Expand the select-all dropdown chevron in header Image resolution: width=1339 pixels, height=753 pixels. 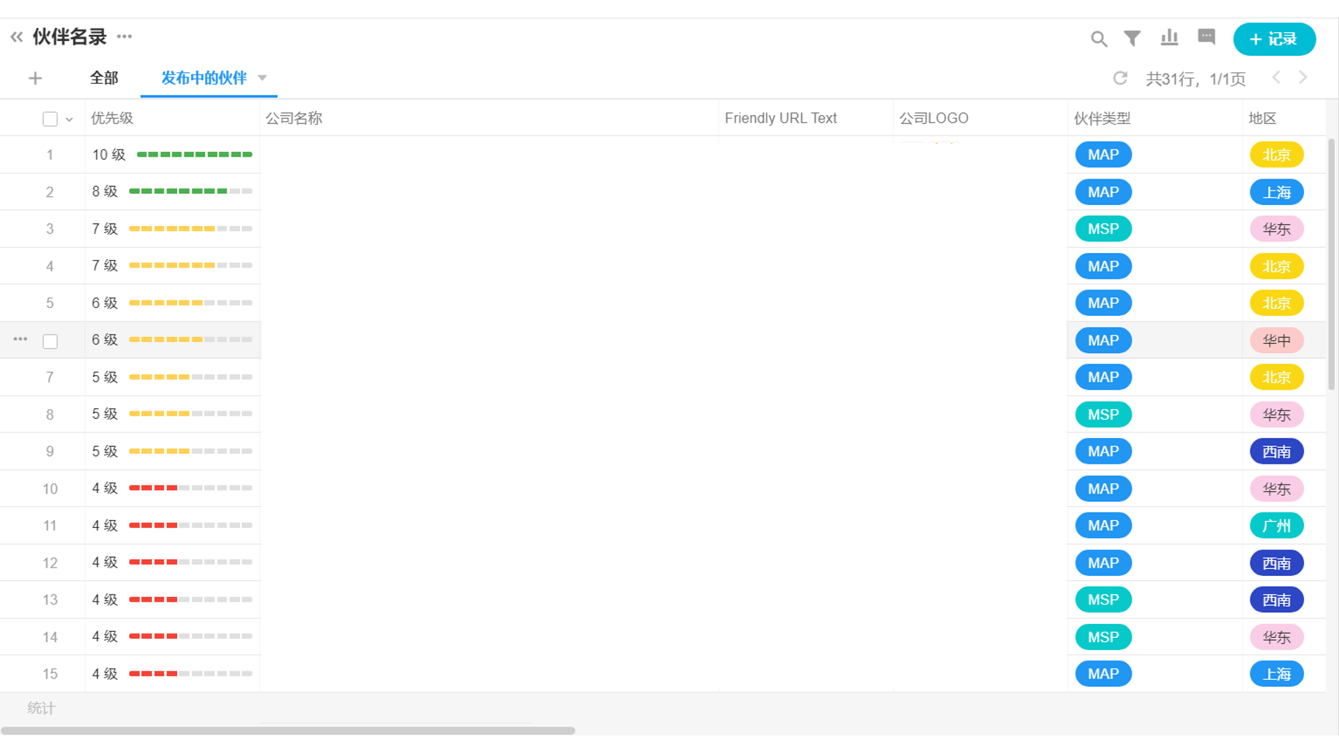[69, 119]
